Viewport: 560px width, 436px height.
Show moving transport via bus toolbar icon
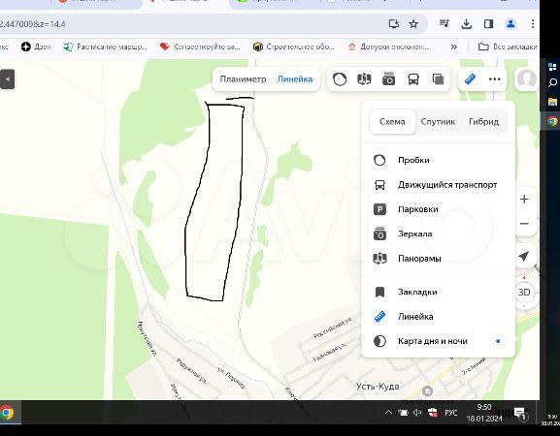click(x=413, y=79)
